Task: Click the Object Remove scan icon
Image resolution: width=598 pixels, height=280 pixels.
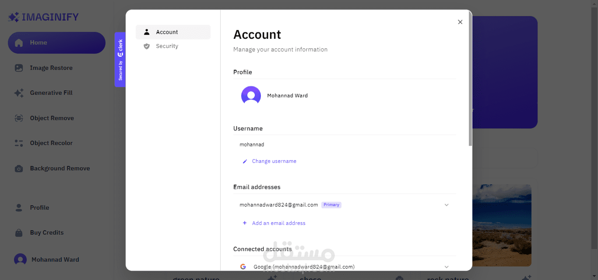Action: point(19,118)
